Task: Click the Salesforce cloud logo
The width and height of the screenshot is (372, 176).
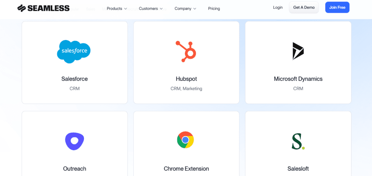Action: click(x=74, y=51)
